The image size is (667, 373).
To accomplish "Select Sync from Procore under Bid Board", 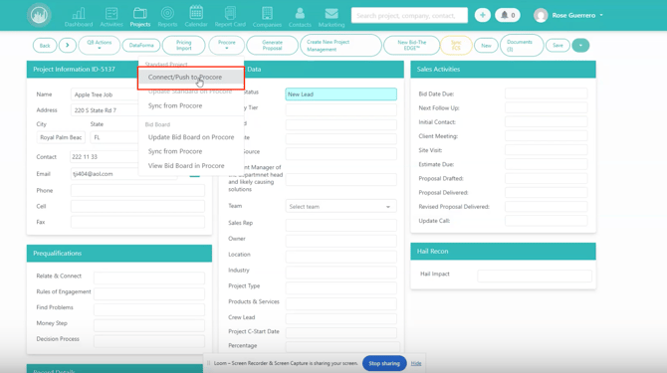I will 191,151.
